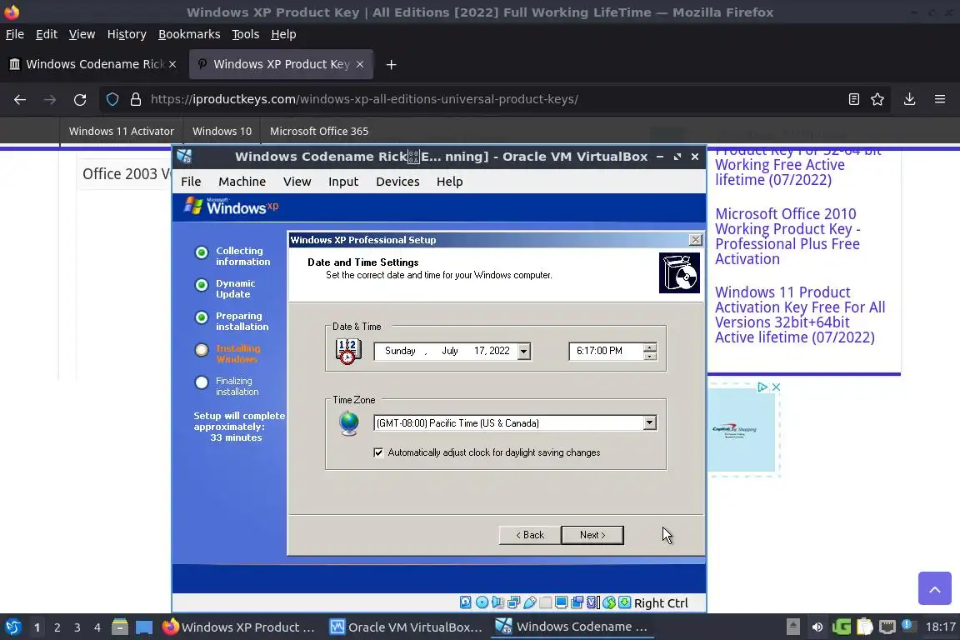Open the Firefox Tools menu
Image resolution: width=960 pixels, height=640 pixels.
[246, 34]
